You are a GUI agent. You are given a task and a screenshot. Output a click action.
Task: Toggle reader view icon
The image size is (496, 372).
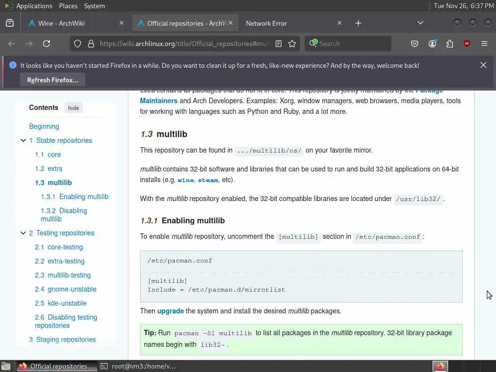pos(279,44)
